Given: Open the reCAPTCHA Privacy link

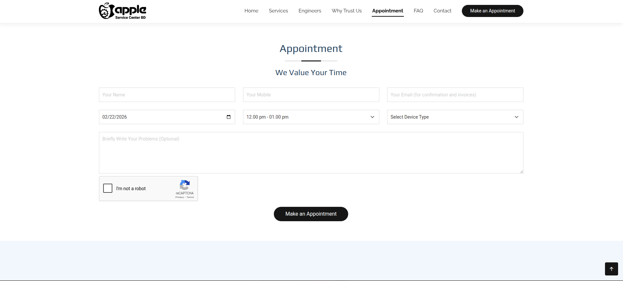Looking at the screenshot, I should point(179,197).
